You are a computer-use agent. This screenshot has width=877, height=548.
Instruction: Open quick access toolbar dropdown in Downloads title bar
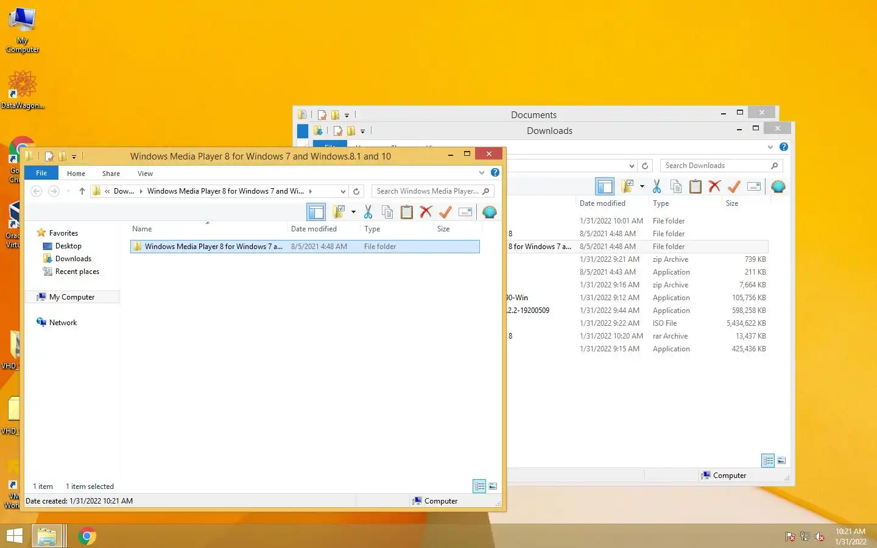[x=363, y=131]
